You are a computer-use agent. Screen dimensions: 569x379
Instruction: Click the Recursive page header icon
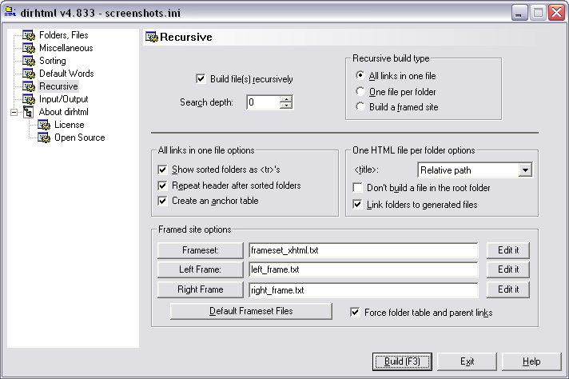pyautogui.click(x=152, y=37)
